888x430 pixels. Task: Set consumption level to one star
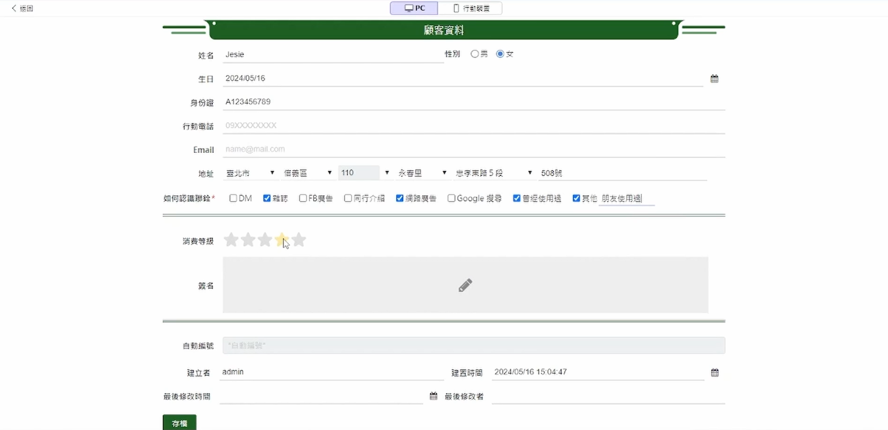(x=231, y=240)
